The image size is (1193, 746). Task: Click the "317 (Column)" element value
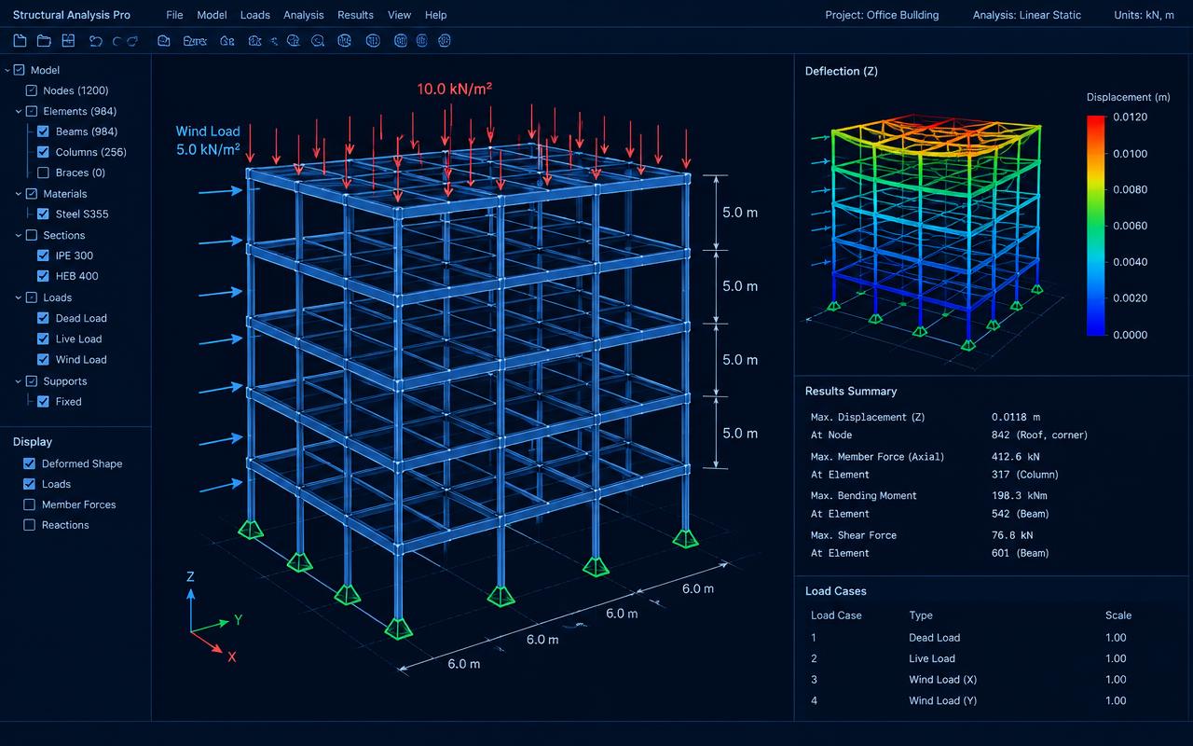(x=1025, y=475)
